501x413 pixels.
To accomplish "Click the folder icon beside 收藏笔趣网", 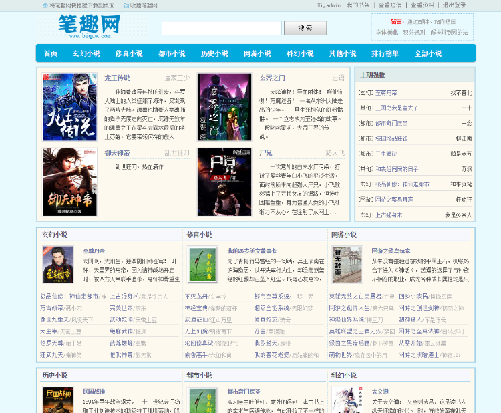I will point(126,5).
